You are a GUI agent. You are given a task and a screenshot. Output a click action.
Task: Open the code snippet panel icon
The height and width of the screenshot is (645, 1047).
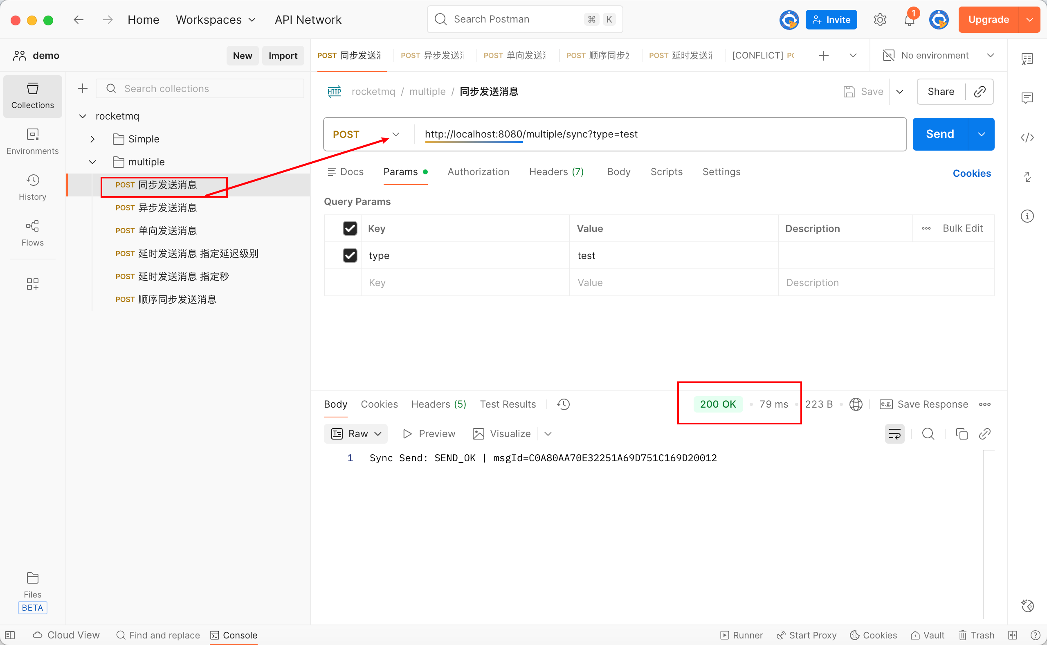(x=1027, y=138)
